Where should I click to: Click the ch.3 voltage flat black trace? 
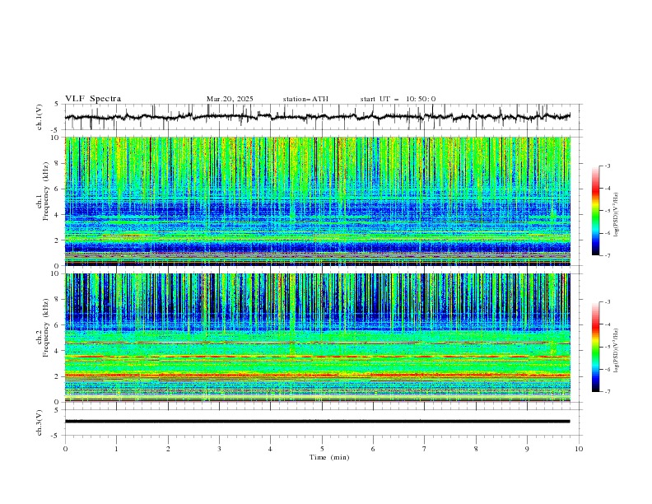click(317, 422)
